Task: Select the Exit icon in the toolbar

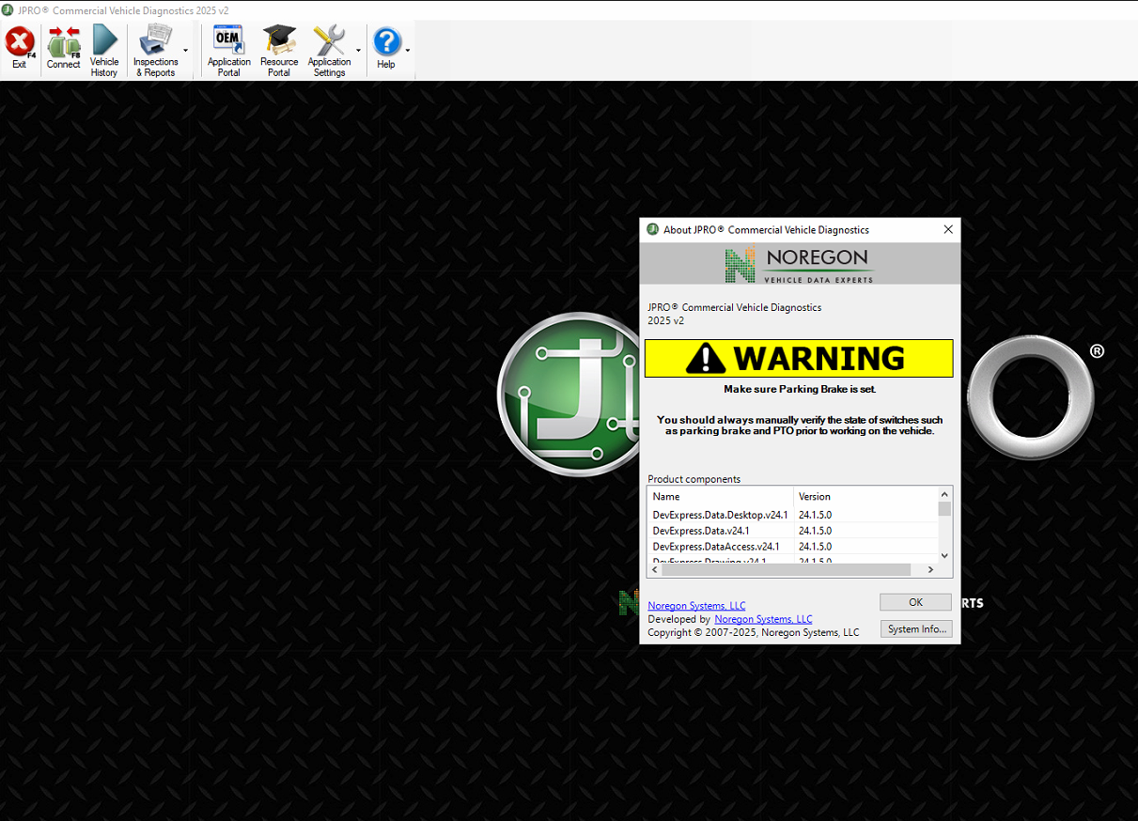Action: coord(20,42)
